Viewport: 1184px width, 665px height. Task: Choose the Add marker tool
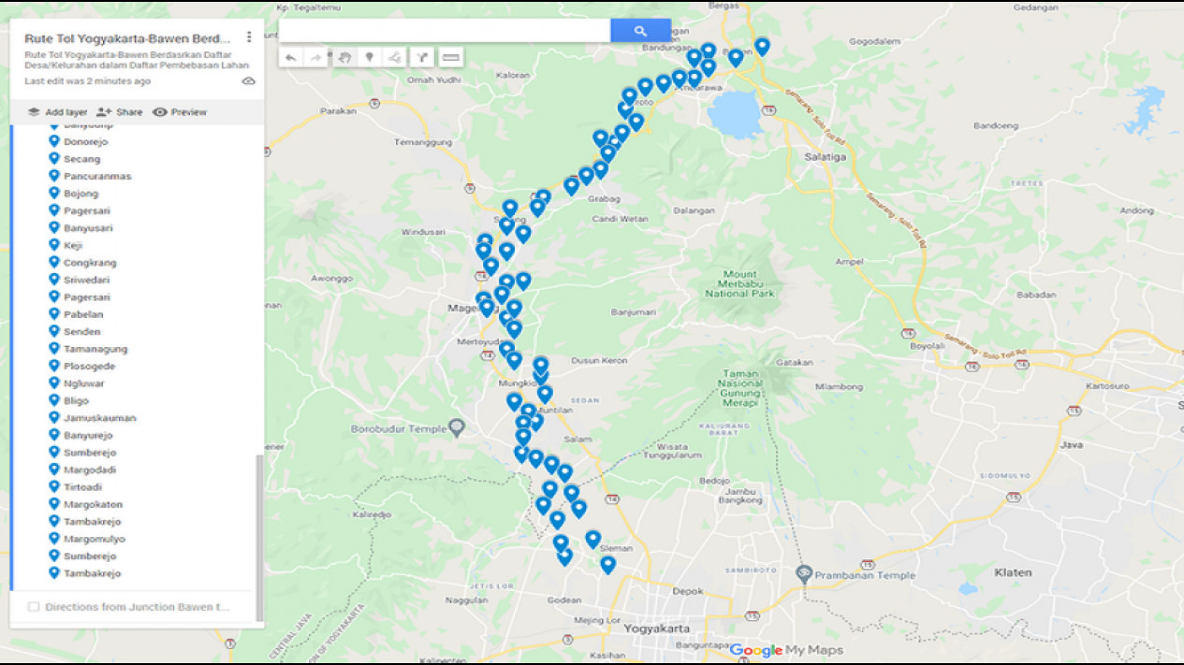click(x=370, y=58)
